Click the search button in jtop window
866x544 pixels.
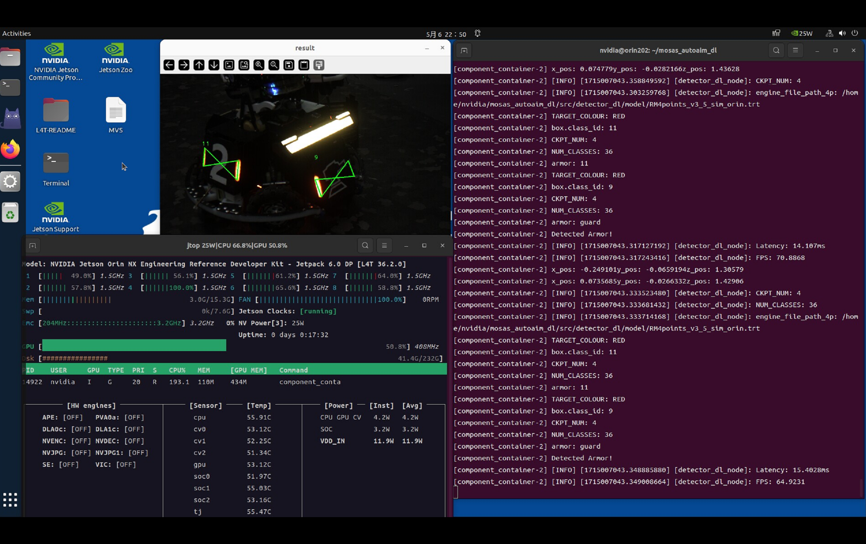point(365,245)
